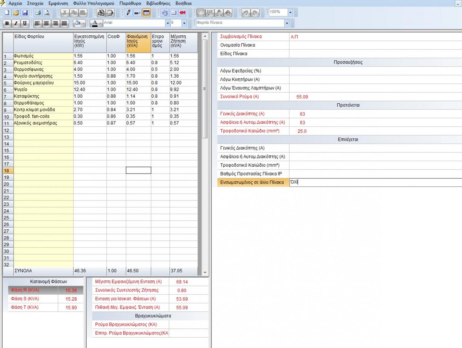Click the small card icon beside 4M
Image resolution: width=462 pixels, height=348 pixels.
(x=174, y=13)
